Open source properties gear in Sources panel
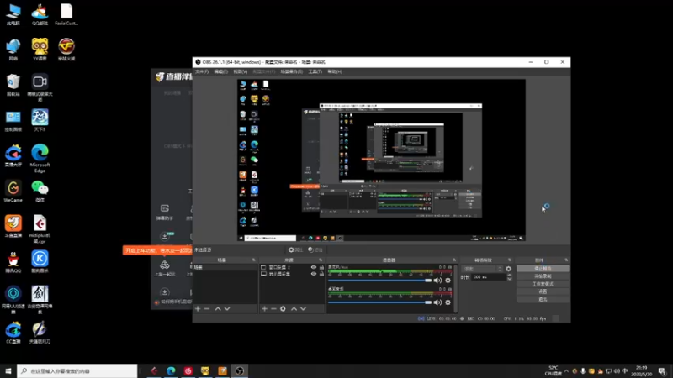This screenshot has width=673, height=378. click(283, 308)
